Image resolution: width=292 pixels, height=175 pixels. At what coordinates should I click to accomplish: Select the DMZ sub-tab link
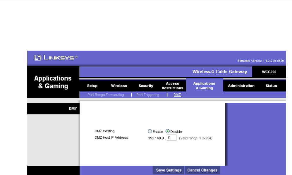point(177,95)
